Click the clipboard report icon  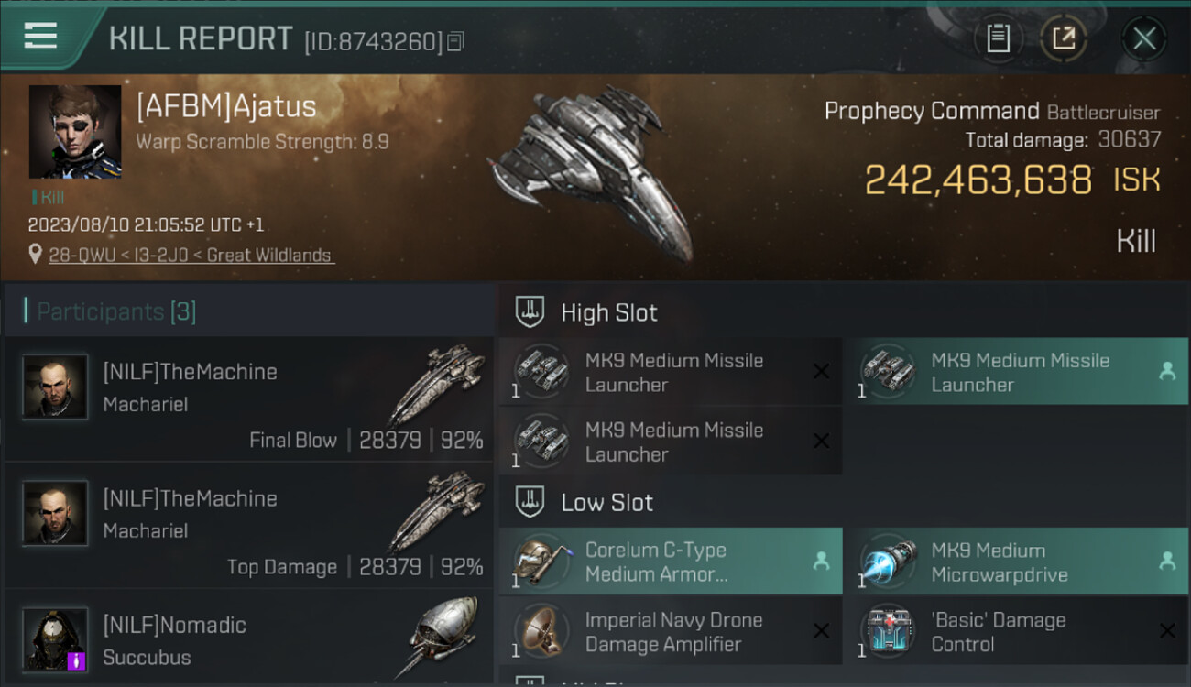[998, 38]
